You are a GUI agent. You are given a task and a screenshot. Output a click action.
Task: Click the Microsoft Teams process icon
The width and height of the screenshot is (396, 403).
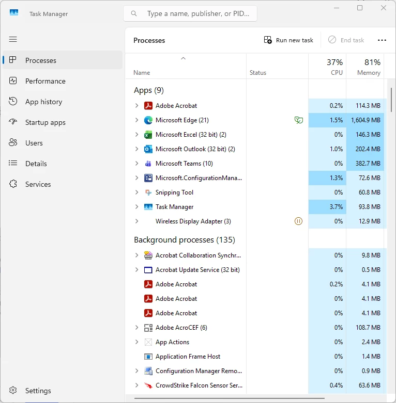coord(148,164)
